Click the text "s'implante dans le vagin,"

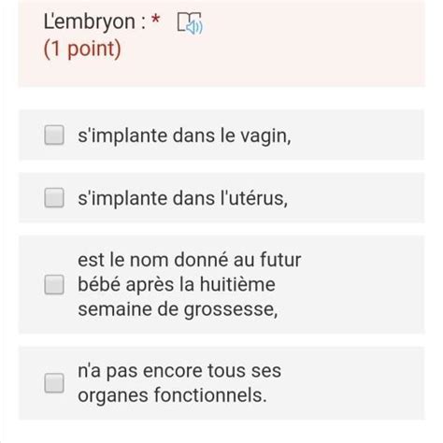(x=184, y=136)
